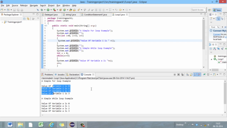This screenshot has height=128, width=227.
Task: Open Package Explorer view menu triangle
Action: [x=38, y=18]
